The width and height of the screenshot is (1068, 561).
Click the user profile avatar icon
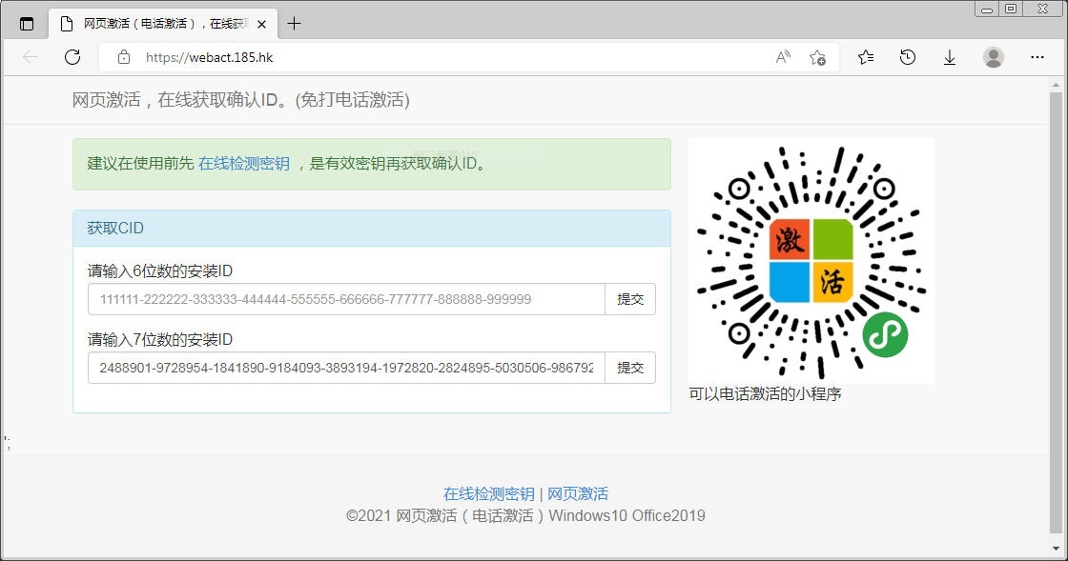994,57
